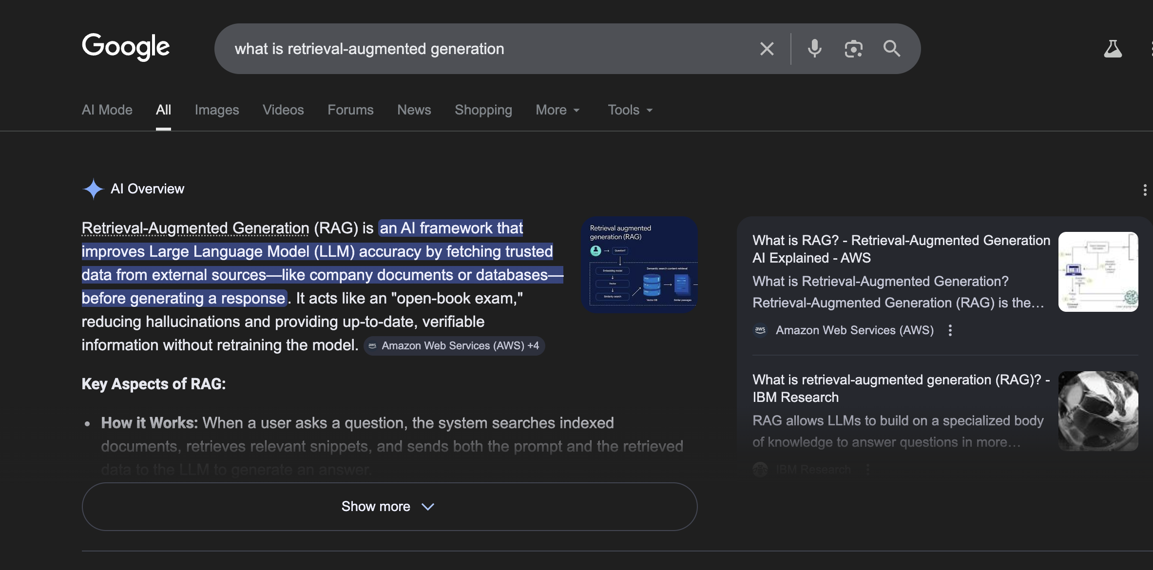Expand the More search filters dropdown
Screen dimensions: 1153x570
point(557,110)
